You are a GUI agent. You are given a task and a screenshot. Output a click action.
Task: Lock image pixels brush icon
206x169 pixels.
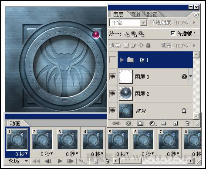[134, 45]
